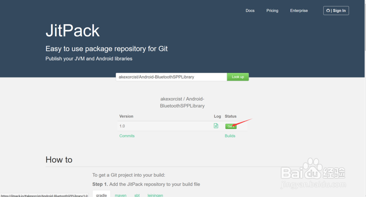Click the Look up button
The image size is (366, 197).
(238, 77)
